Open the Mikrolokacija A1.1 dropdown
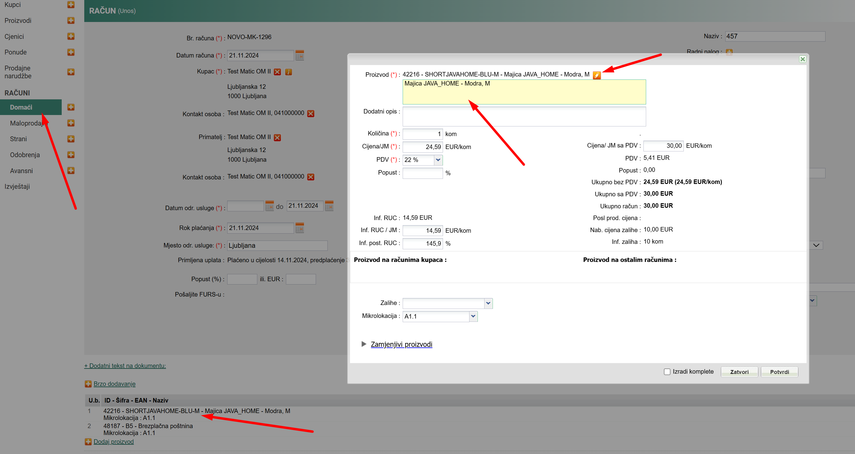This screenshot has width=855, height=454. click(x=473, y=316)
